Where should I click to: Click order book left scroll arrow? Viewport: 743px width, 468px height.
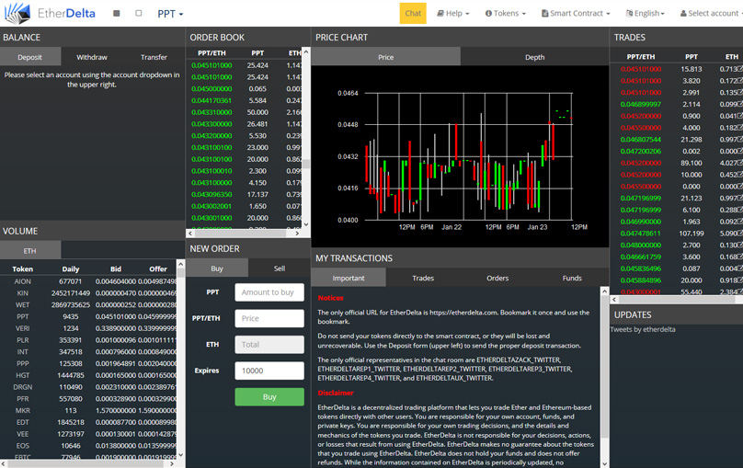(190, 233)
